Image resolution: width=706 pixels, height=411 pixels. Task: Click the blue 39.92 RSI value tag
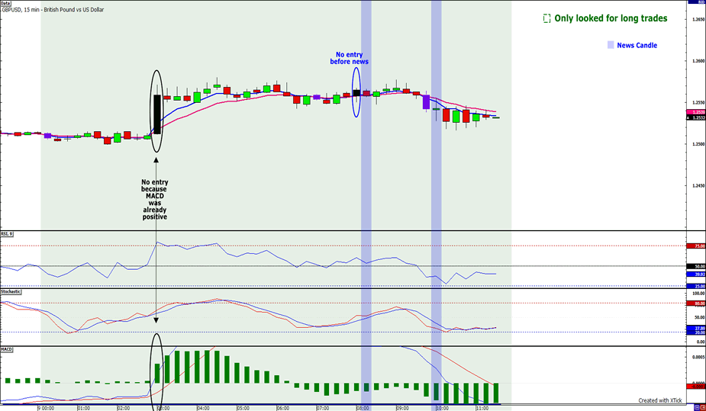click(x=696, y=275)
